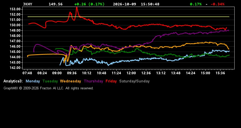Click the time 15:50:48
Screen dimensions: 241x128
tap(150, 4)
